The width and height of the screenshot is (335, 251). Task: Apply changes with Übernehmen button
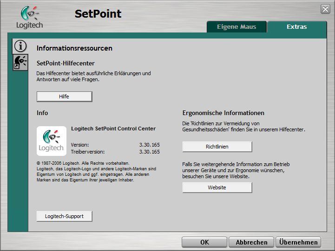298,242
